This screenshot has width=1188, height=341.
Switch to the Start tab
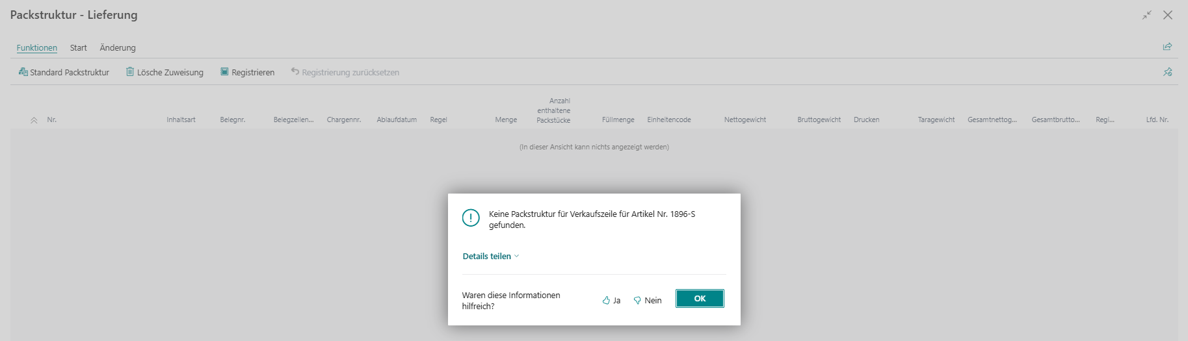(79, 47)
